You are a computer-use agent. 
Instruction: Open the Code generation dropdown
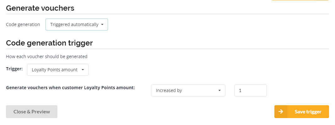77,24
